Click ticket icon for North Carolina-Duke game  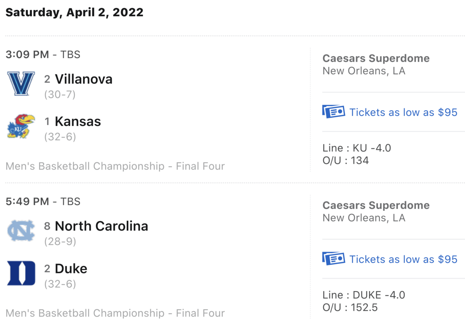tap(333, 259)
